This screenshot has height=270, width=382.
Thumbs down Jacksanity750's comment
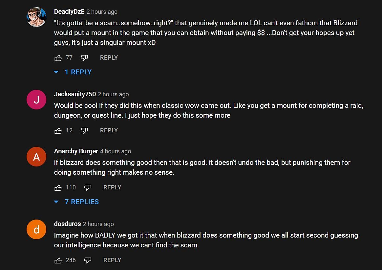(x=84, y=131)
